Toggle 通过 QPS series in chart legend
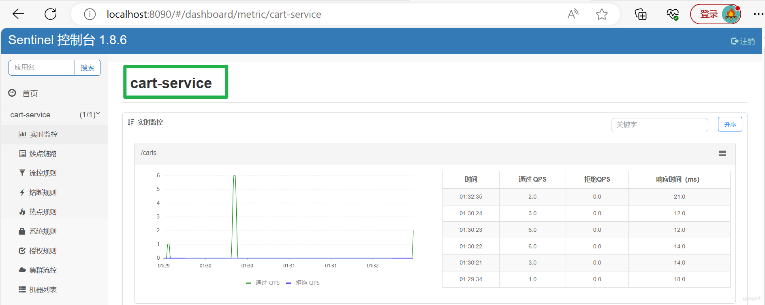The image size is (765, 305). [263, 283]
